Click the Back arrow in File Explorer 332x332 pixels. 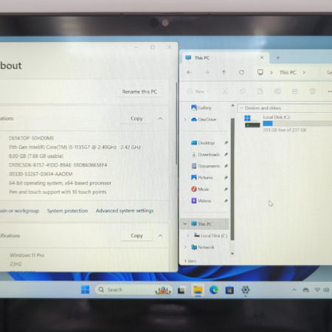pyautogui.click(x=189, y=72)
